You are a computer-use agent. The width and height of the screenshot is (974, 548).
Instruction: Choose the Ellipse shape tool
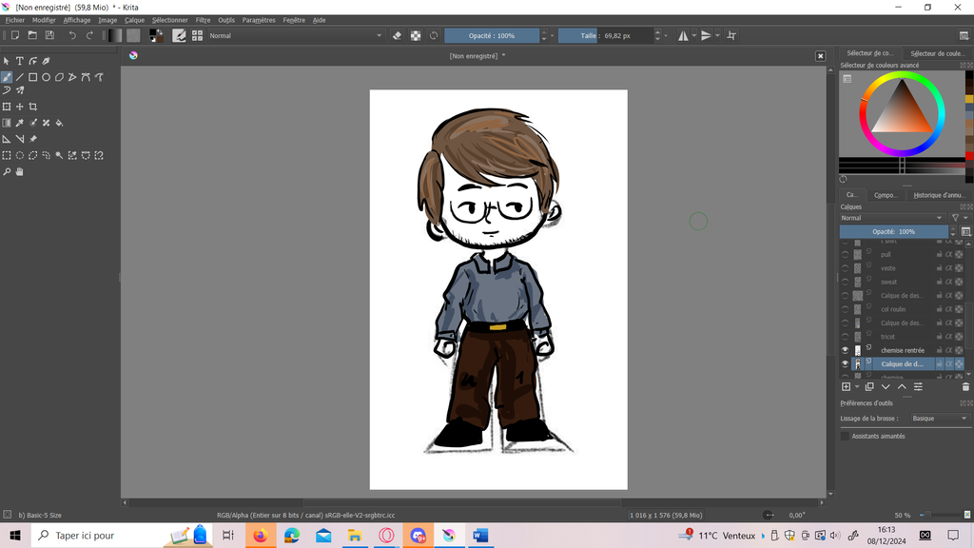46,77
